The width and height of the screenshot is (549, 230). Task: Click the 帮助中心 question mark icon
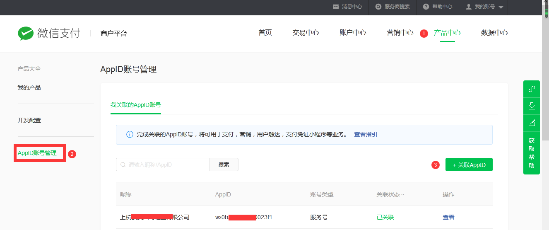(x=426, y=7)
